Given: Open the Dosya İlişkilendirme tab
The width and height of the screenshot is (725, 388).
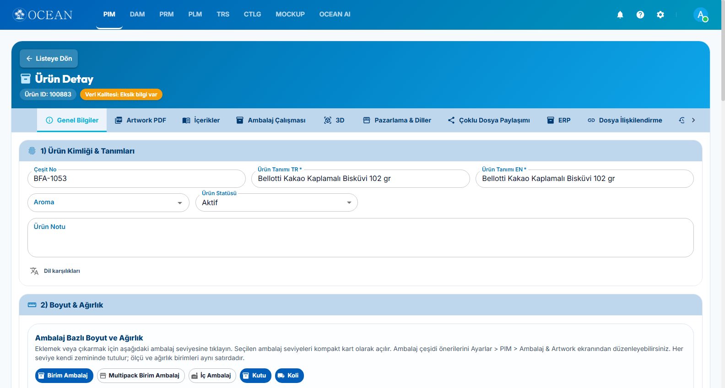Looking at the screenshot, I should (x=625, y=120).
